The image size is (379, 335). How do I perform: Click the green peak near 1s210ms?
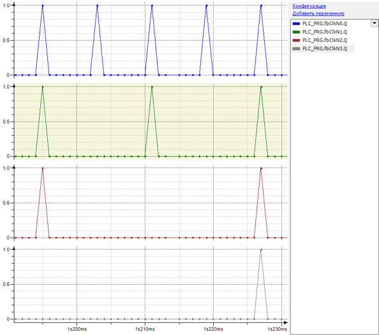[152, 87]
